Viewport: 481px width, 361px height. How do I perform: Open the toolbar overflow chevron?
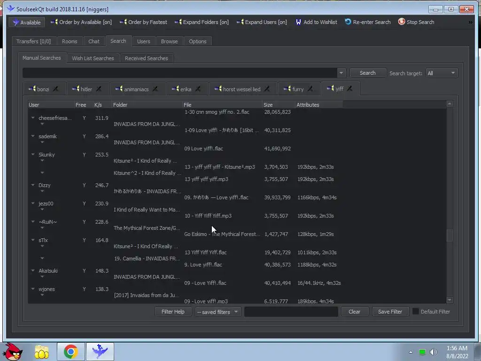pos(470,22)
